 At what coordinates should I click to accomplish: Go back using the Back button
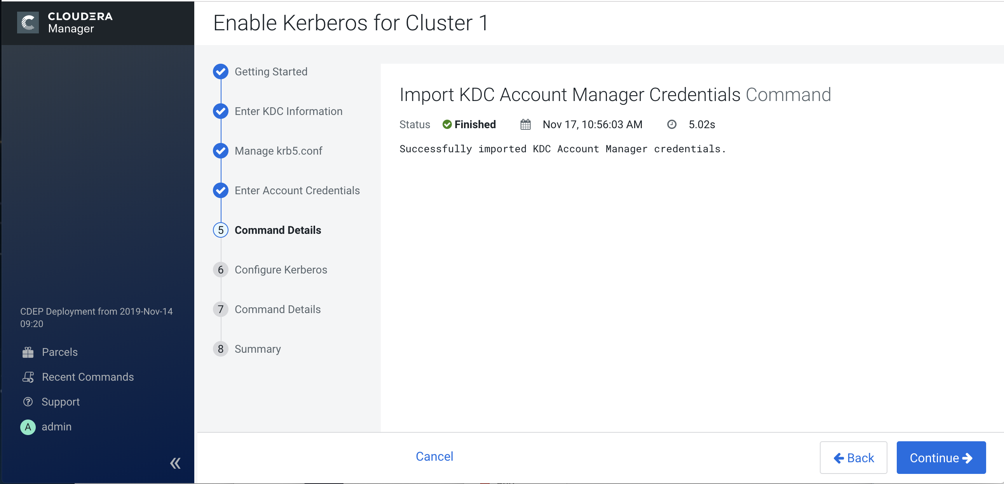pyautogui.click(x=853, y=458)
